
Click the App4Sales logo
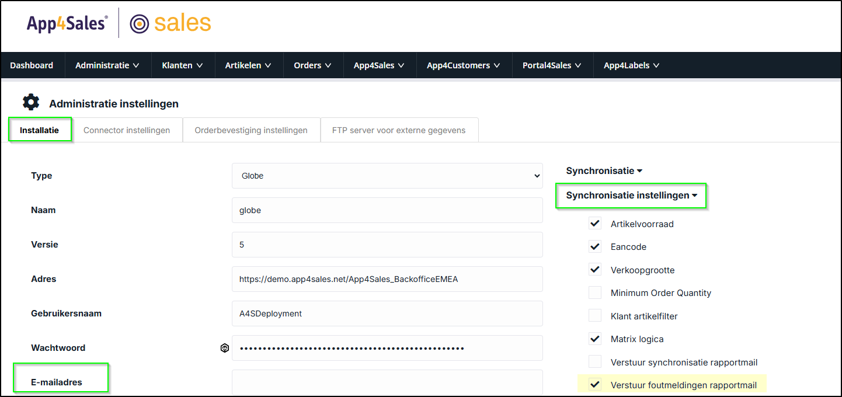[x=67, y=23]
